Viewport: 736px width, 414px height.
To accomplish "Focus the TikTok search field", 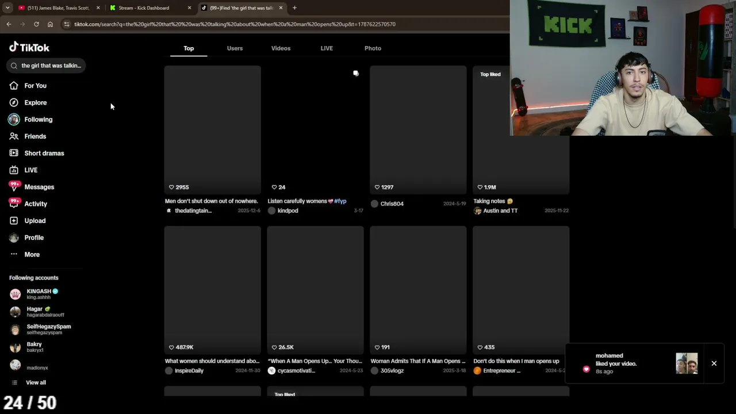I will pos(47,66).
